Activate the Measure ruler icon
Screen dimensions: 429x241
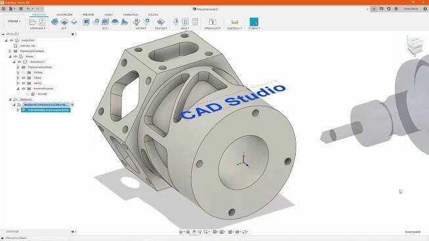coord(235,22)
